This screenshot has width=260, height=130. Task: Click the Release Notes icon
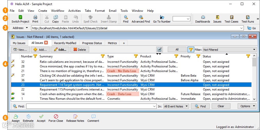(75, 116)
